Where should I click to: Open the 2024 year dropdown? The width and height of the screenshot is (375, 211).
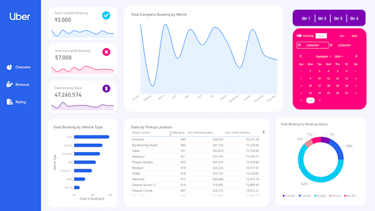(x=339, y=57)
